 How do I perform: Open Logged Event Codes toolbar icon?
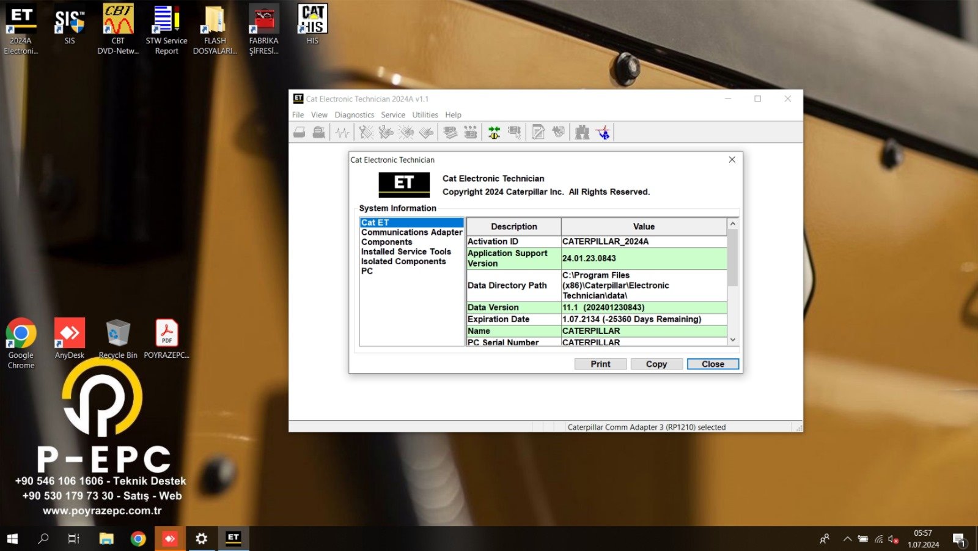pos(427,132)
